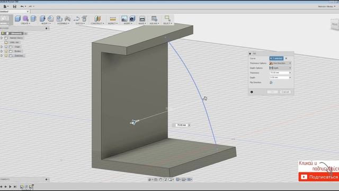Image resolution: width=339 pixels, height=191 pixels.
Task: Click the Look At navigation icon
Action: (x=156, y=179)
